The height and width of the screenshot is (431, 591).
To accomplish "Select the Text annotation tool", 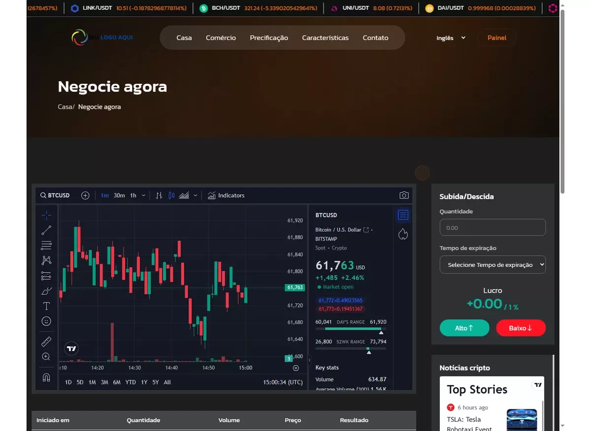I will [x=46, y=306].
